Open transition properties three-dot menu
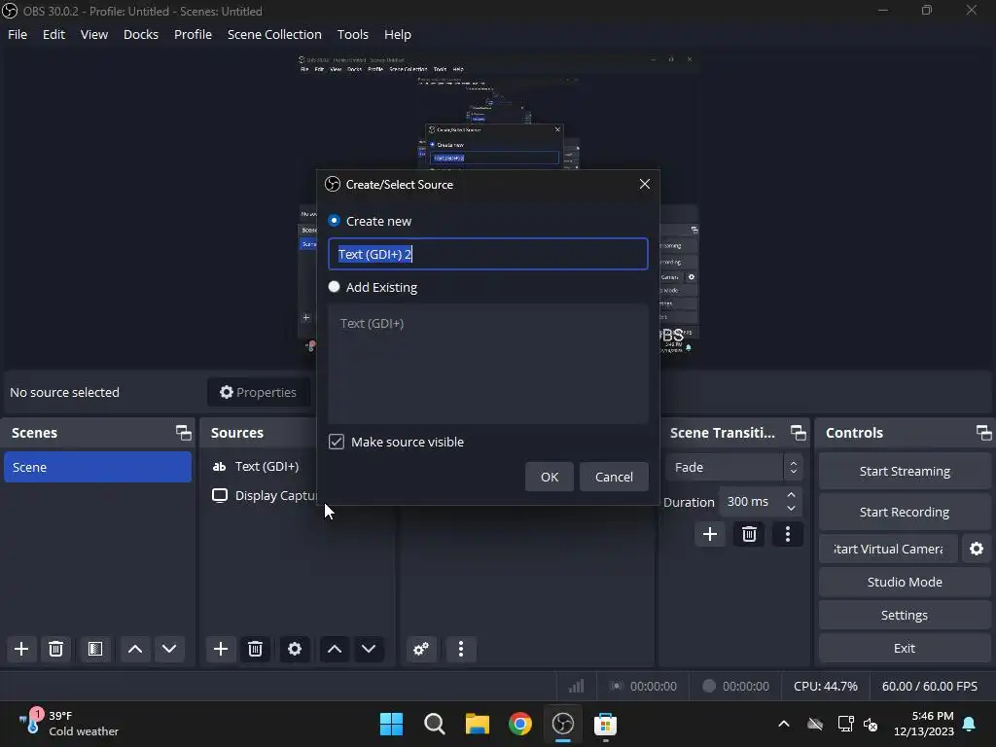Viewport: 996px width, 747px height. coord(788,534)
